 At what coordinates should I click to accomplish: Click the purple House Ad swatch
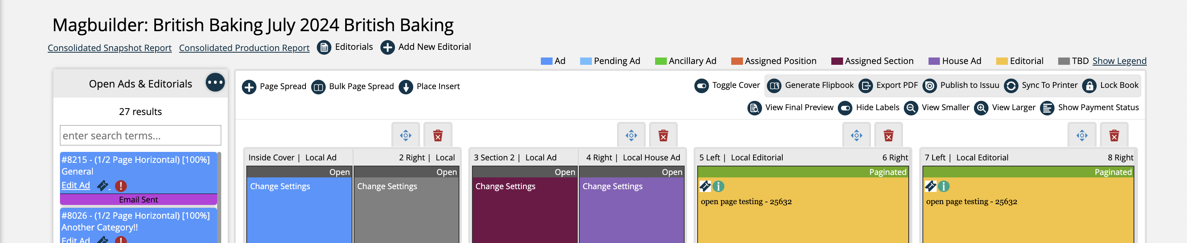point(934,61)
